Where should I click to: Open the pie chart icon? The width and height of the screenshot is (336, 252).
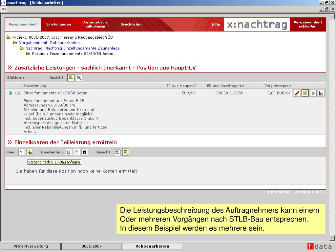point(313,93)
